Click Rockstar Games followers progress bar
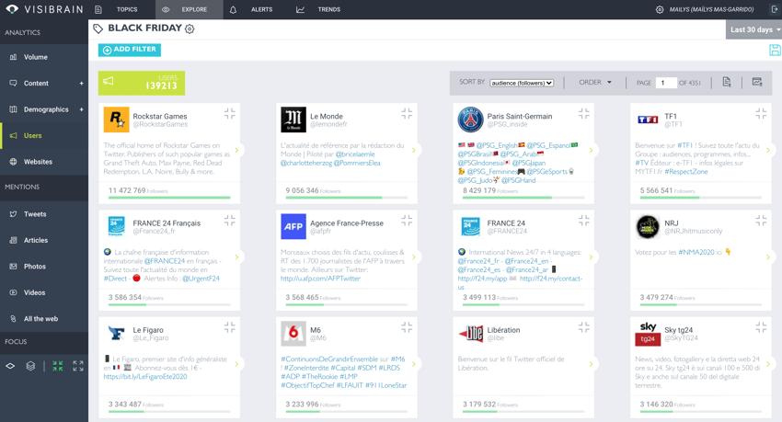 (169, 198)
